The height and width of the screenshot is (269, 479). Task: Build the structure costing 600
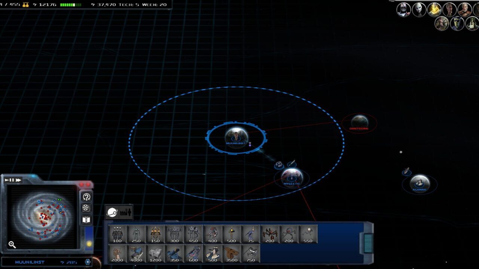click(x=194, y=254)
